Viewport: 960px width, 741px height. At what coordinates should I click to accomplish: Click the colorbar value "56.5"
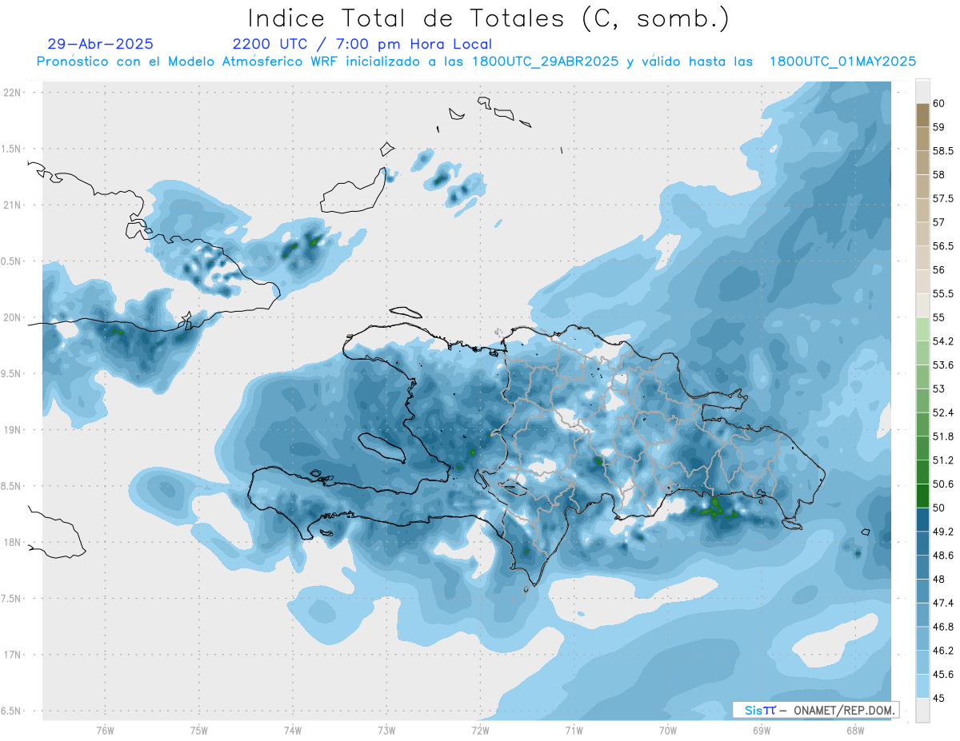(943, 246)
